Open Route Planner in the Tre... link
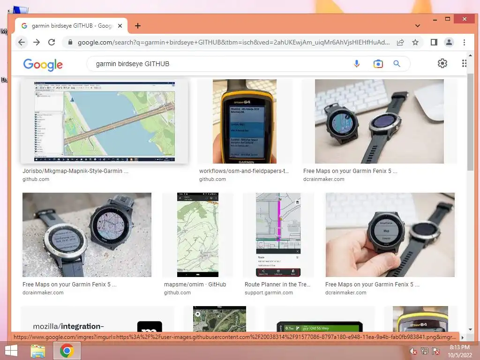 click(x=277, y=285)
